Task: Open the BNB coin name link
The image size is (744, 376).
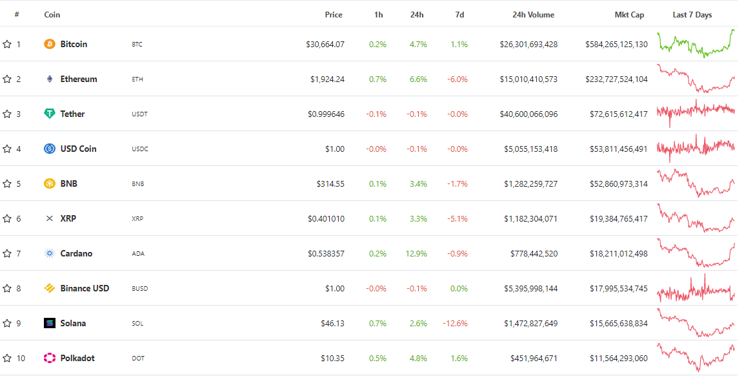Action: 69,183
